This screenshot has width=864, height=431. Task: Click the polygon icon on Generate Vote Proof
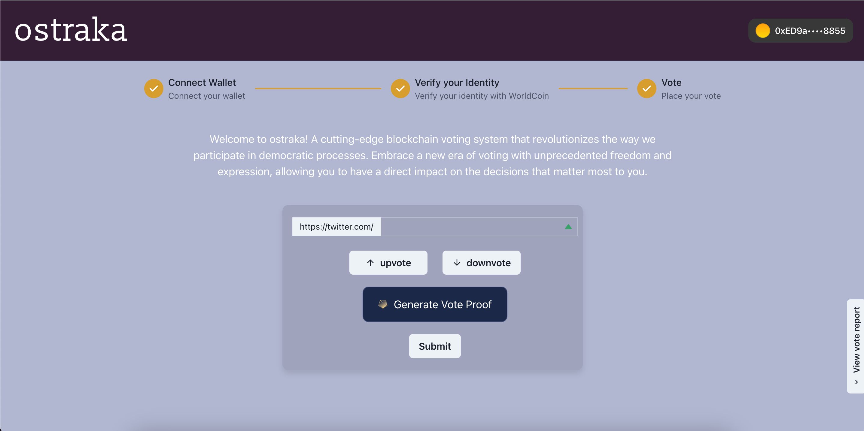(383, 304)
